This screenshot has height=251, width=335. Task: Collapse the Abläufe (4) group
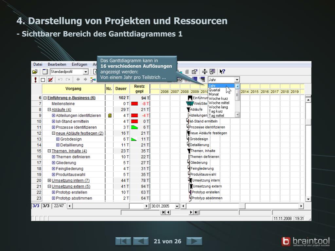pos(49,110)
